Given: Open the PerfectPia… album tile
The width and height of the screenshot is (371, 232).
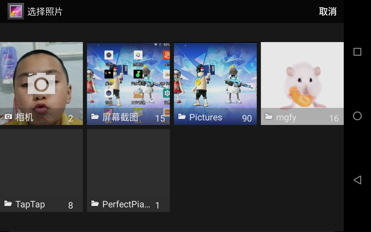Looking at the screenshot, I should pos(128,171).
